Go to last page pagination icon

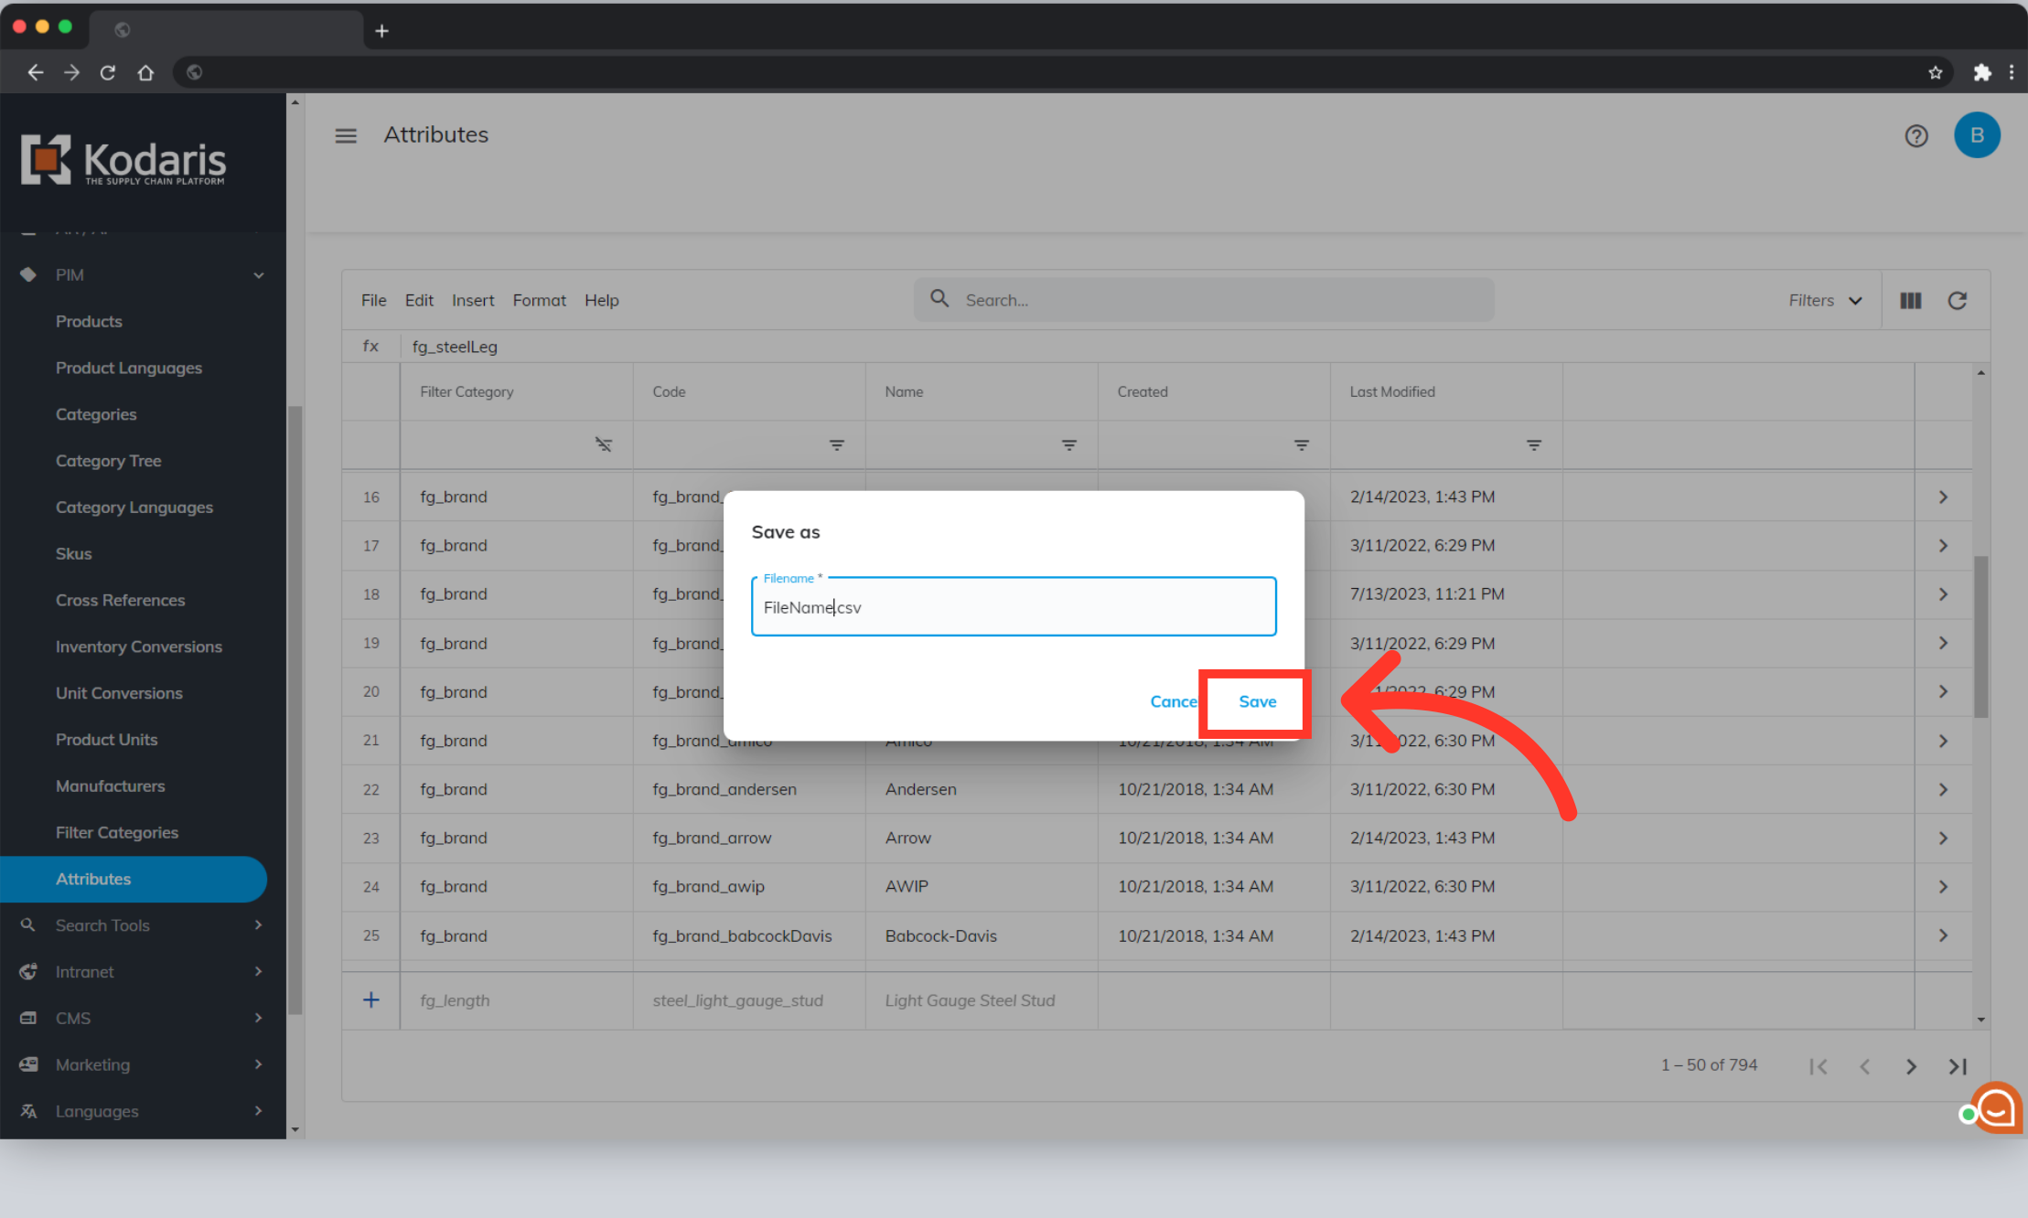(x=1957, y=1066)
